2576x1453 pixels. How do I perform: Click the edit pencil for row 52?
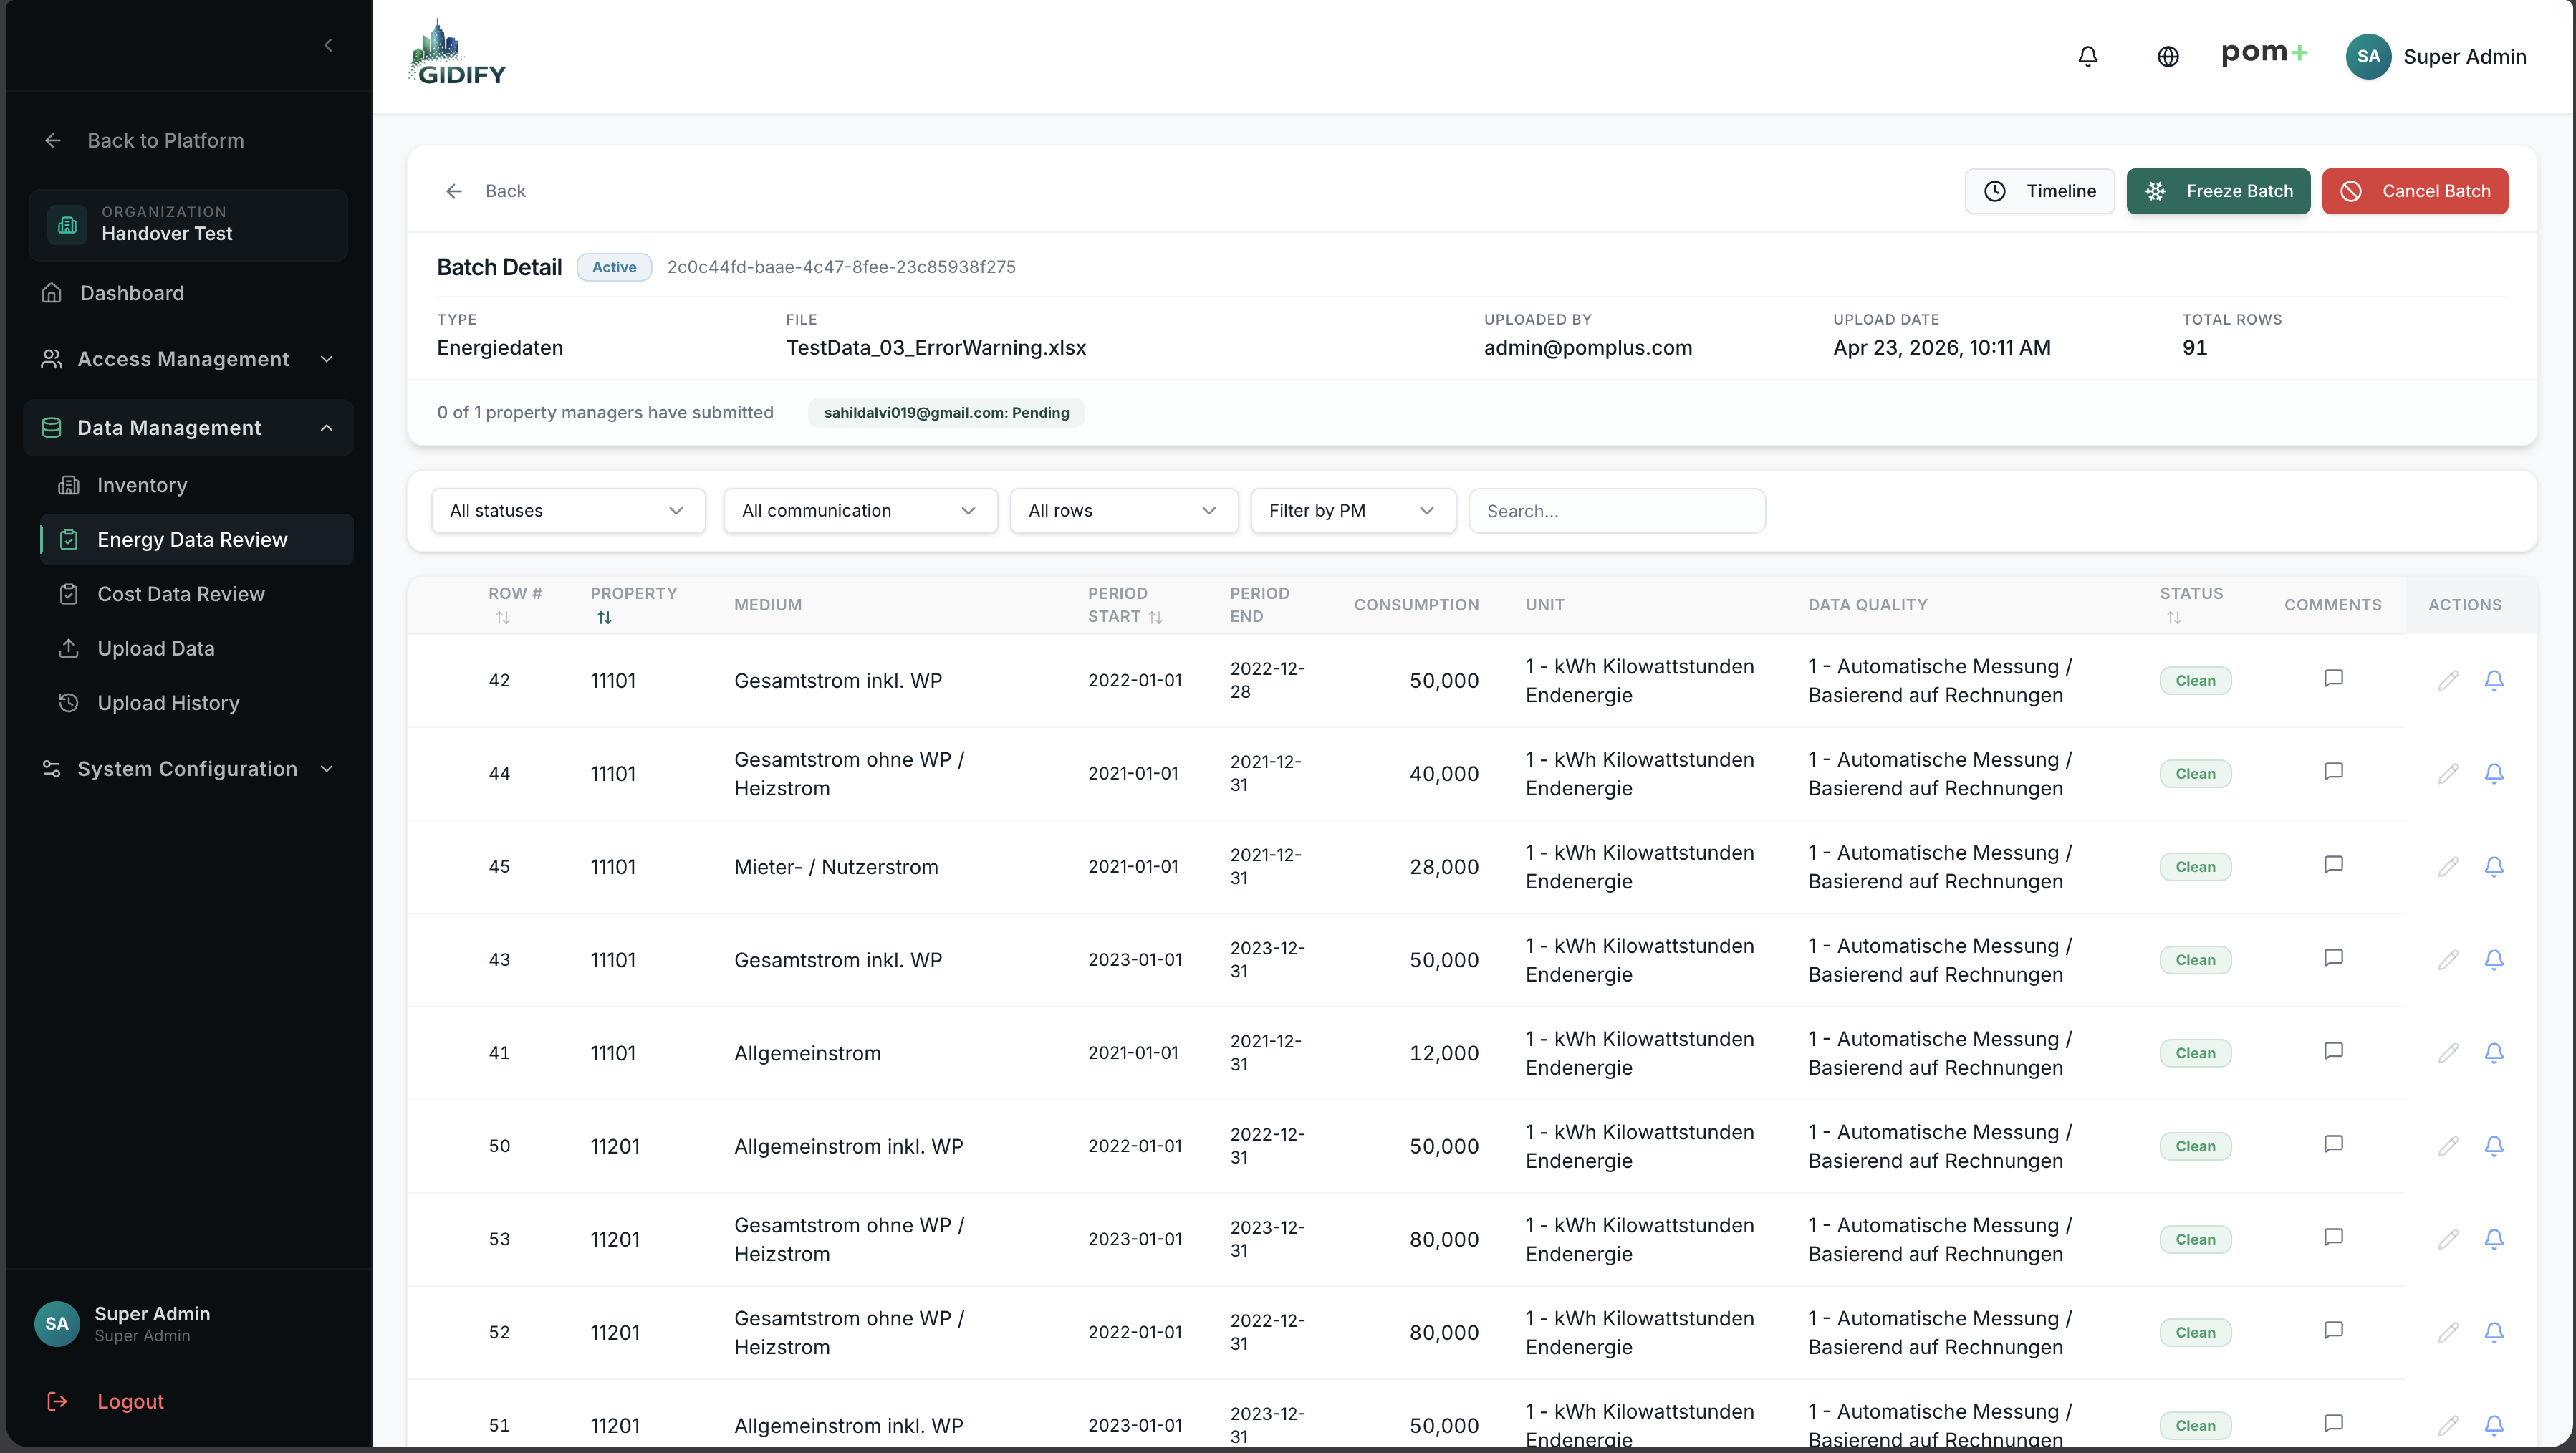[x=2447, y=1332]
